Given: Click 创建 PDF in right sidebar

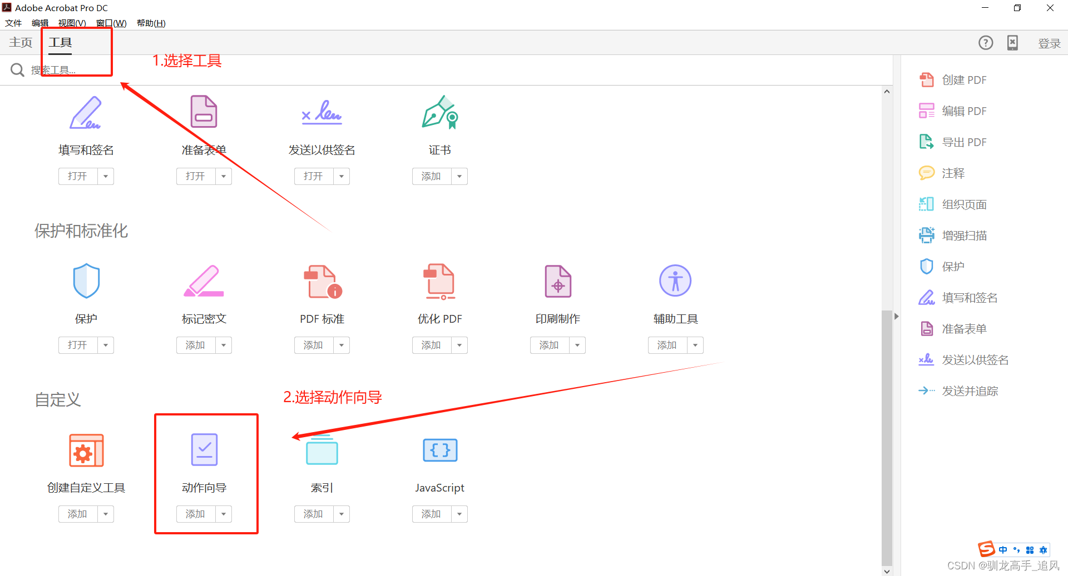Looking at the screenshot, I should (952, 80).
